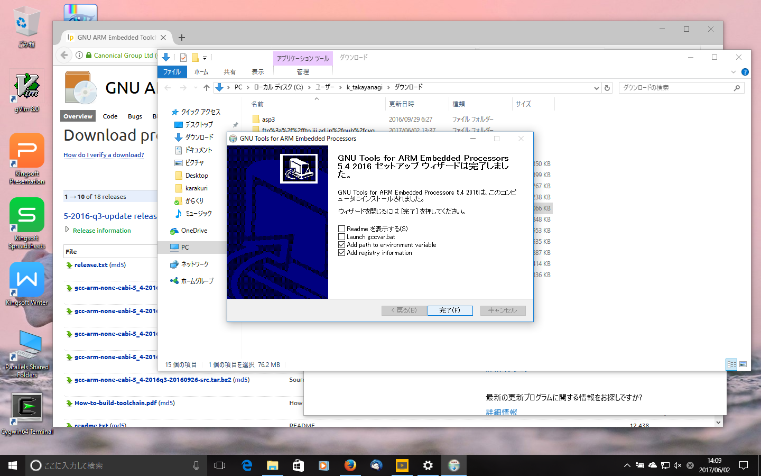Open new browser tab plus button
The width and height of the screenshot is (761, 476).
click(x=182, y=38)
